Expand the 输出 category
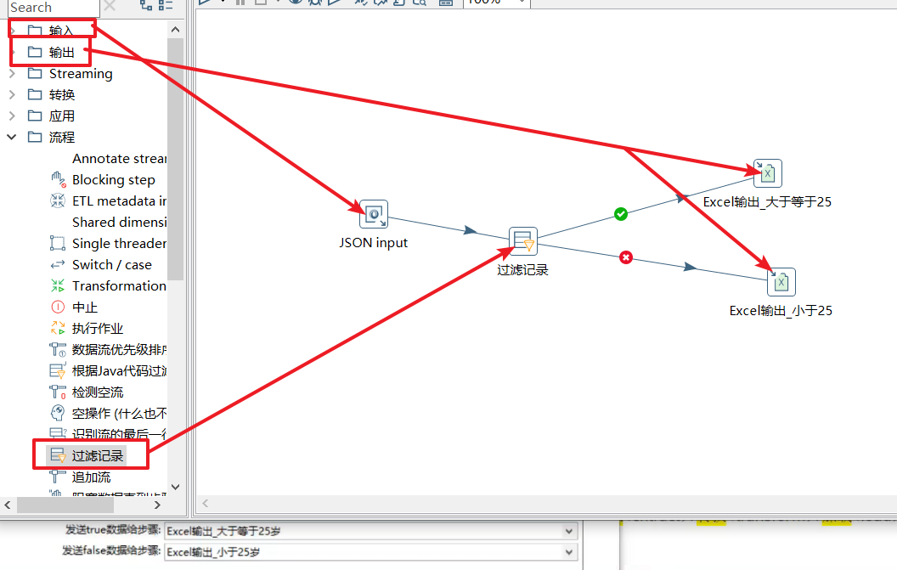The width and height of the screenshot is (897, 570). tap(13, 52)
